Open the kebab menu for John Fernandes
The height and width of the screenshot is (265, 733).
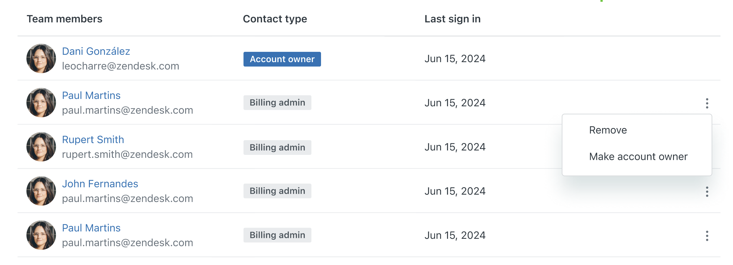pos(707,191)
